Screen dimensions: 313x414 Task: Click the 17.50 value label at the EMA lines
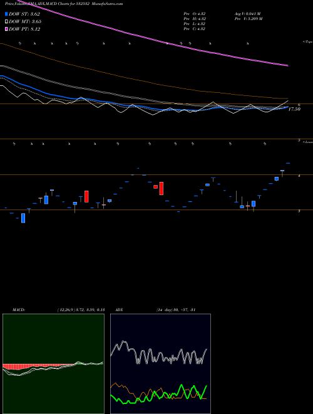click(294, 109)
